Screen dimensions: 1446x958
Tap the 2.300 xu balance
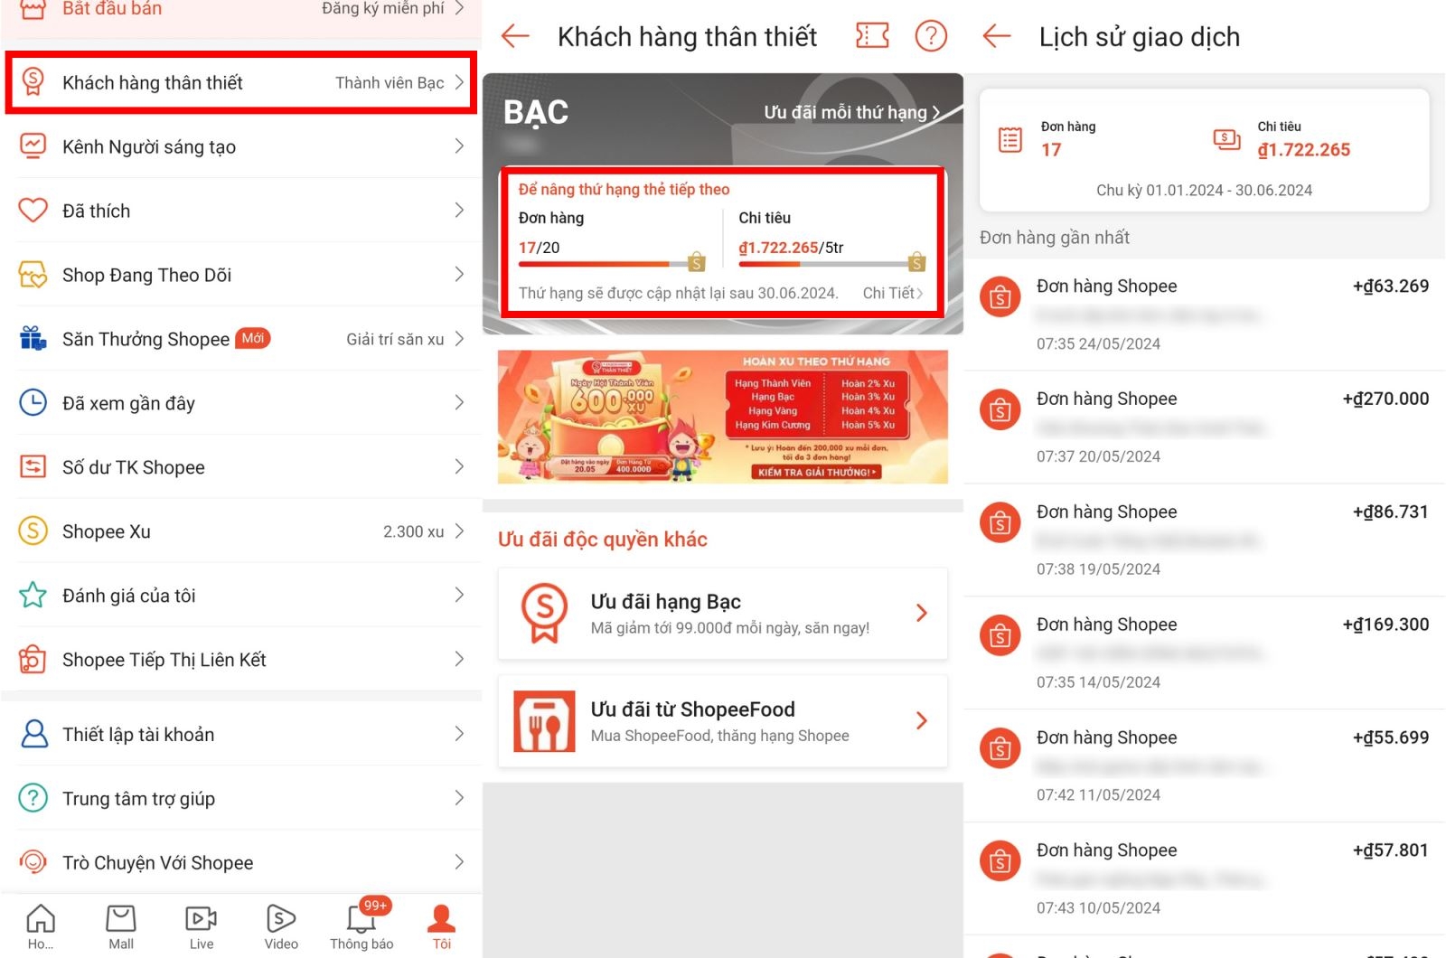tap(413, 531)
